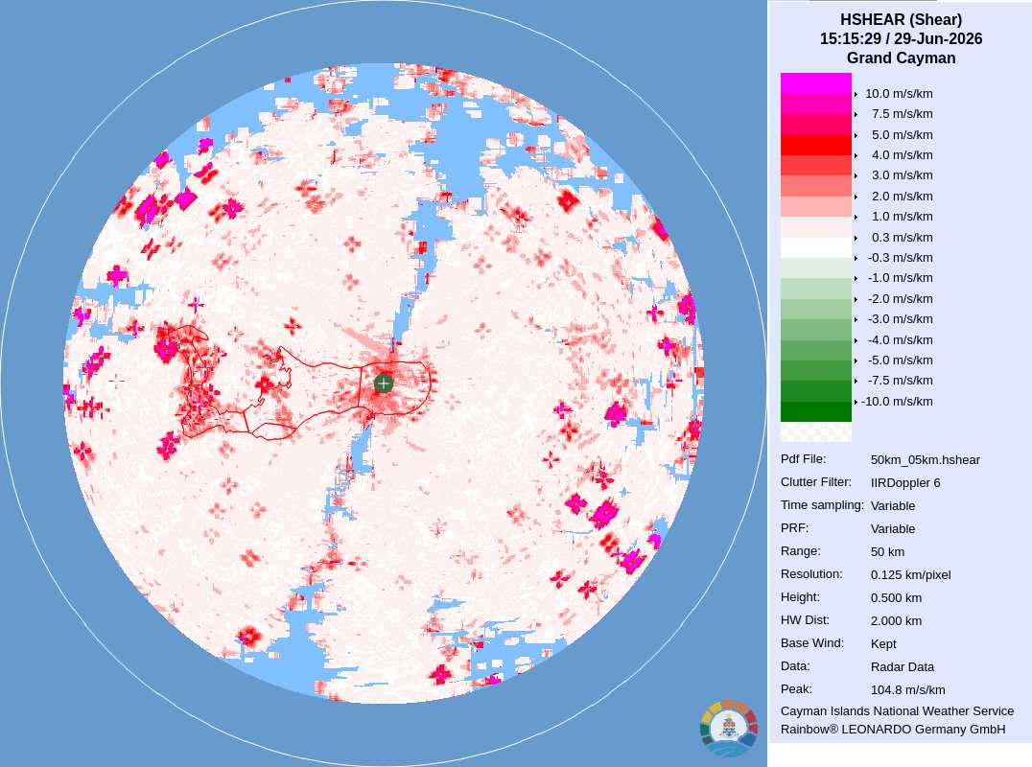Image resolution: width=1032 pixels, height=767 pixels.
Task: Click the Peak 104.8 m/s/km value
Action: click(907, 690)
